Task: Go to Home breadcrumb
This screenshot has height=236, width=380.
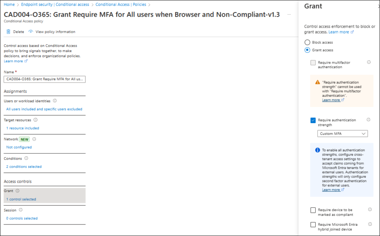Action: 9,4
